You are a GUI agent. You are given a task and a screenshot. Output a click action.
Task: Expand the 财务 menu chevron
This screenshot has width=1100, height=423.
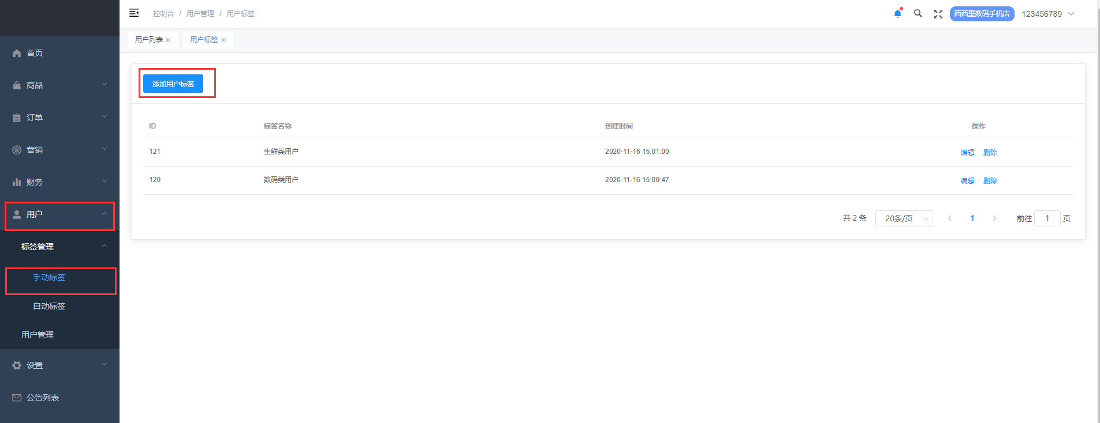click(x=105, y=181)
